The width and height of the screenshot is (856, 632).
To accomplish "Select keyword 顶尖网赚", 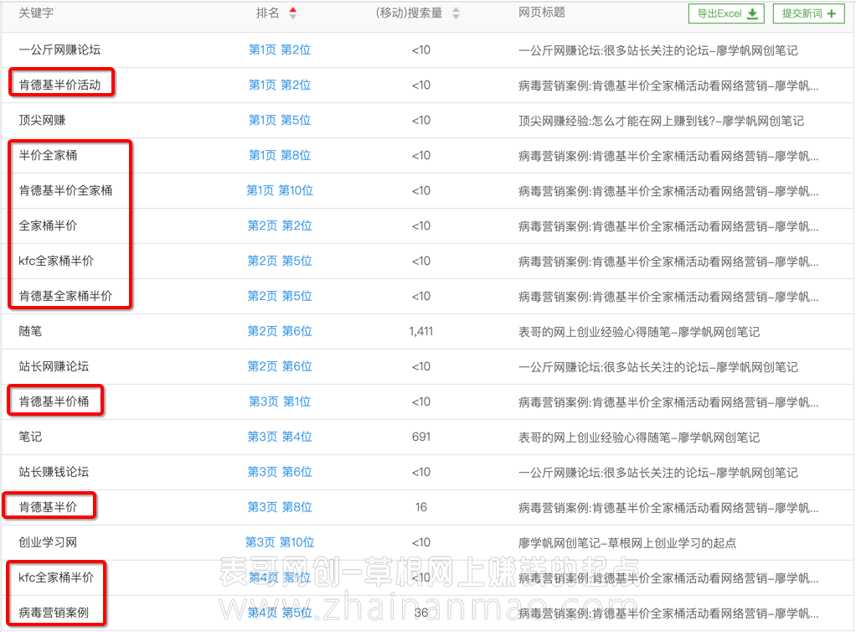I will click(x=42, y=120).
